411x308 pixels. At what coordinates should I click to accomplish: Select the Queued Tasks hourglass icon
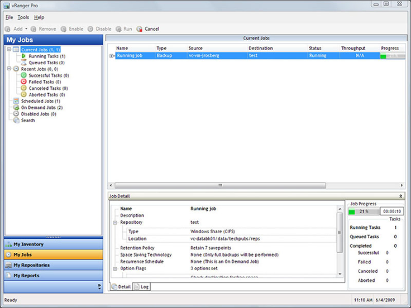click(23, 62)
